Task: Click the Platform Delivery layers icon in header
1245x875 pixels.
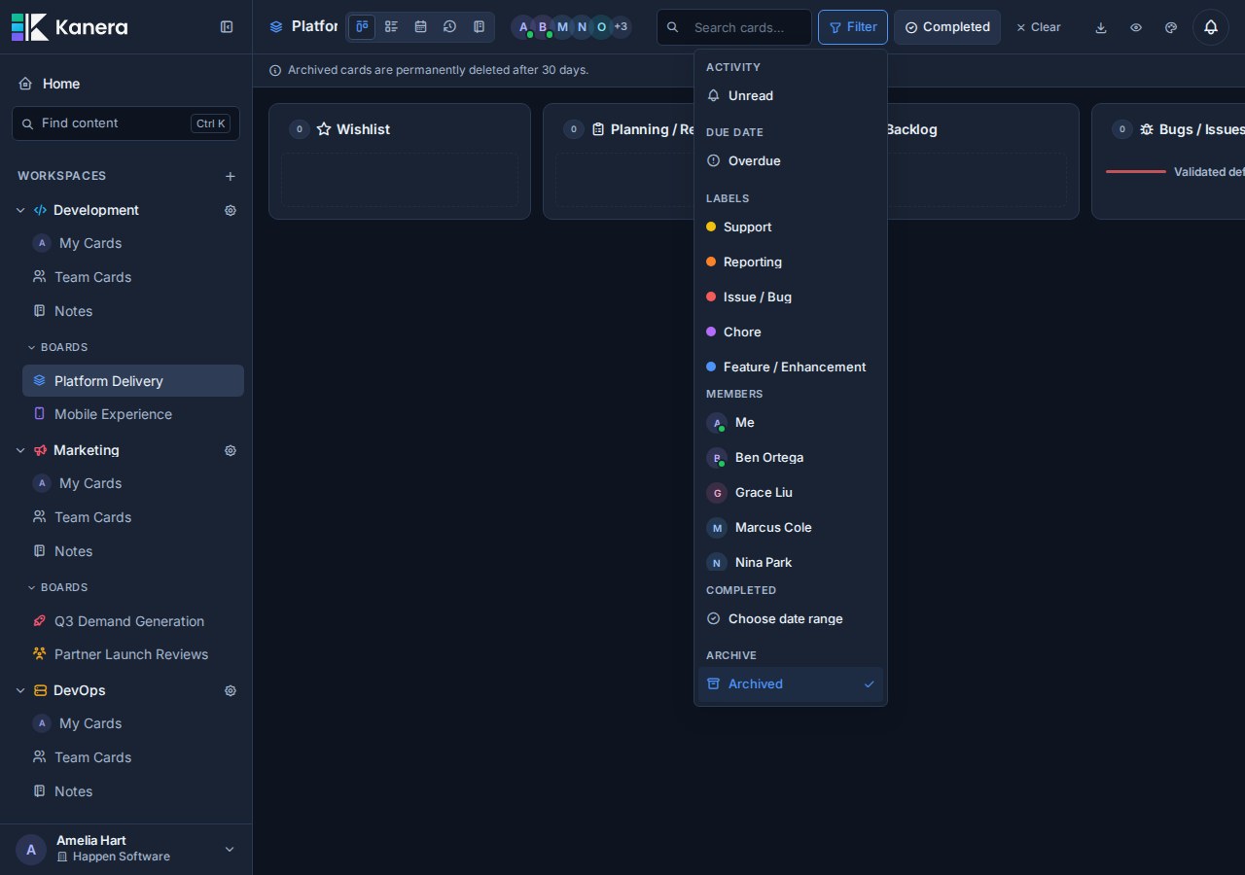Action: 276,27
